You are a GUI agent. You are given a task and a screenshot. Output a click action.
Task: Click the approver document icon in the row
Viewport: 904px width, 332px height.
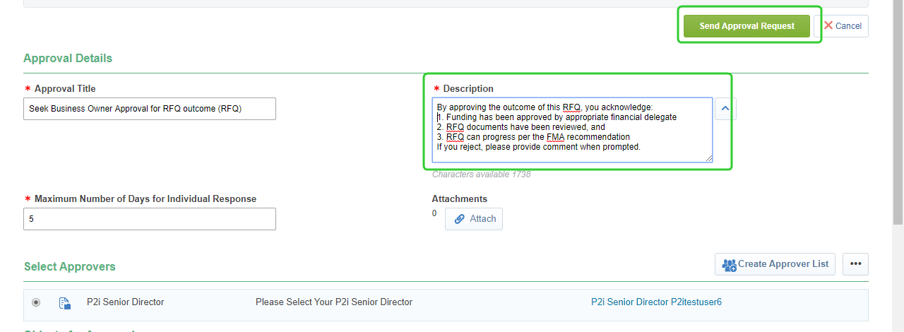64,303
